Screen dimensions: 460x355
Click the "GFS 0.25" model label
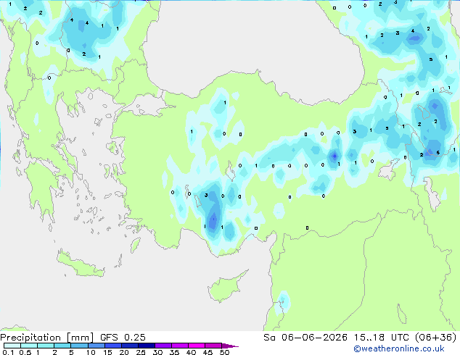tap(123, 338)
